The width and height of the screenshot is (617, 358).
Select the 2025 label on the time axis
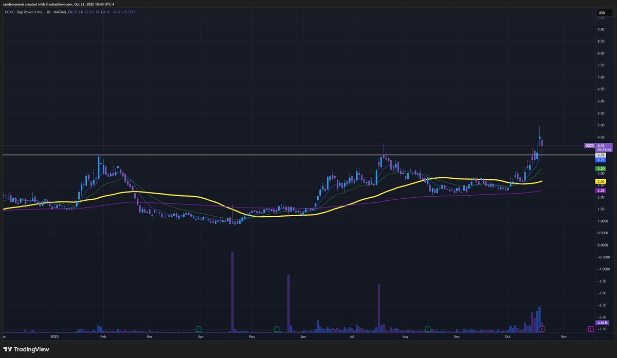coord(55,337)
